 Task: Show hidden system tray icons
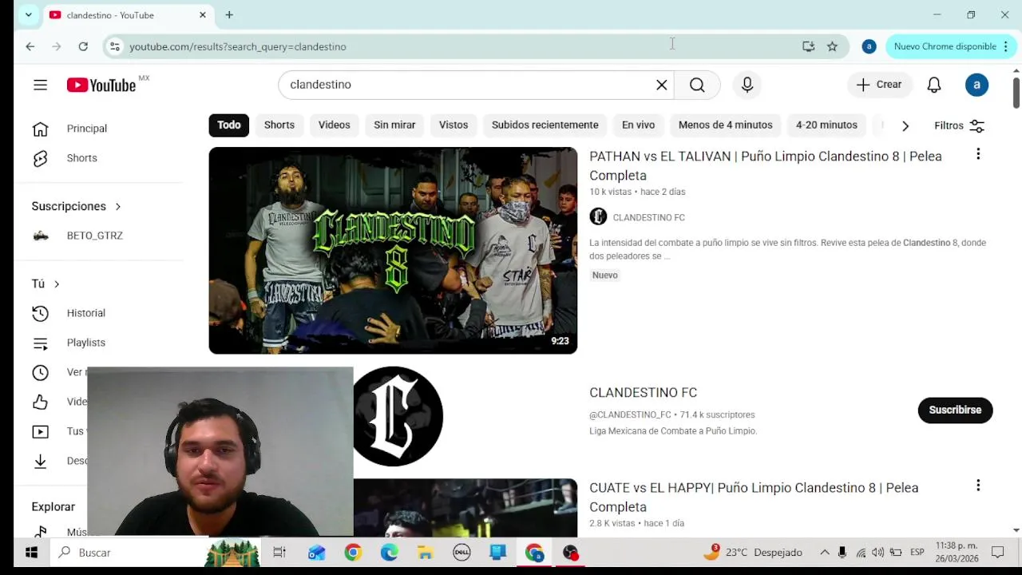click(x=825, y=553)
